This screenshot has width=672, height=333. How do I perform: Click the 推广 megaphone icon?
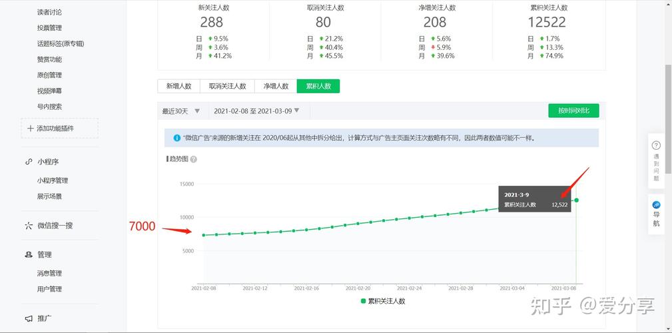[x=29, y=319]
